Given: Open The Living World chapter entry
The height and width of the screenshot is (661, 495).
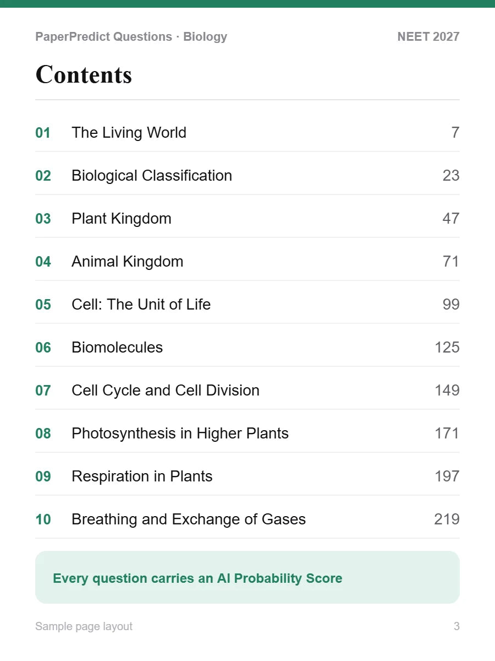Looking at the screenshot, I should (248, 133).
